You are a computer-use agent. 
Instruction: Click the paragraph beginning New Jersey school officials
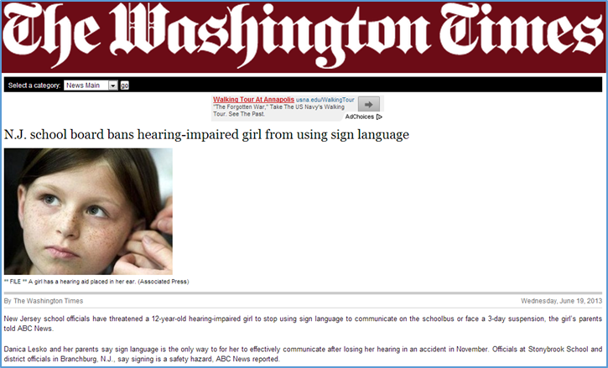tap(303, 324)
